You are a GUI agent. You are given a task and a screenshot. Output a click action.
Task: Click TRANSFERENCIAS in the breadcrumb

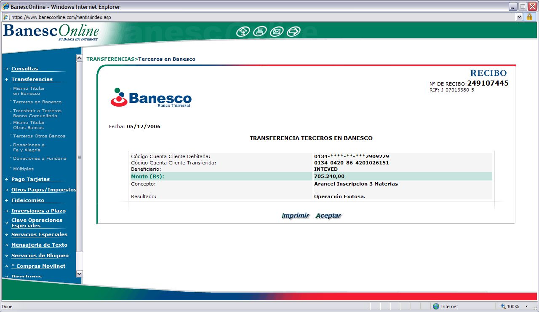click(110, 59)
